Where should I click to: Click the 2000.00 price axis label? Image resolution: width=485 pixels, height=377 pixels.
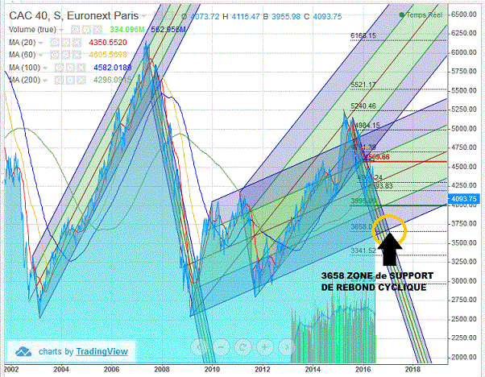464,357
